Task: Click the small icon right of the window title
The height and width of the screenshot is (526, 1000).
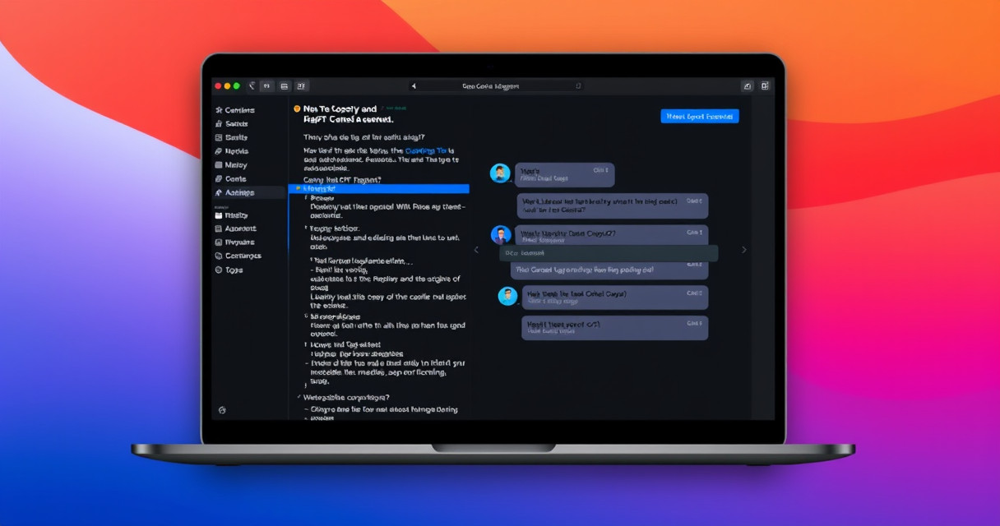Action: [x=578, y=85]
